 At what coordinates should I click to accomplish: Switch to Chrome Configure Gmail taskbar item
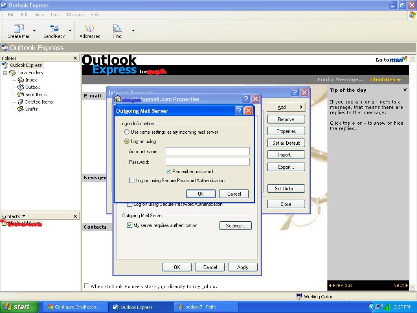[x=75, y=307]
